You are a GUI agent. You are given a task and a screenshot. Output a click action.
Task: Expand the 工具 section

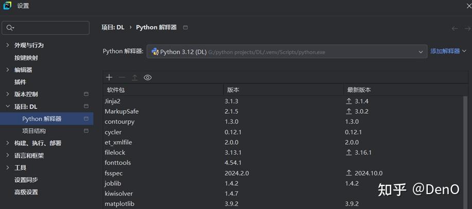pyautogui.click(x=8, y=168)
